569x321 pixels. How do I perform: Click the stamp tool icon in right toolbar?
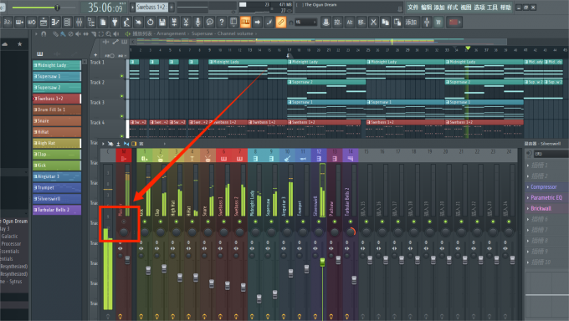tap(326, 23)
